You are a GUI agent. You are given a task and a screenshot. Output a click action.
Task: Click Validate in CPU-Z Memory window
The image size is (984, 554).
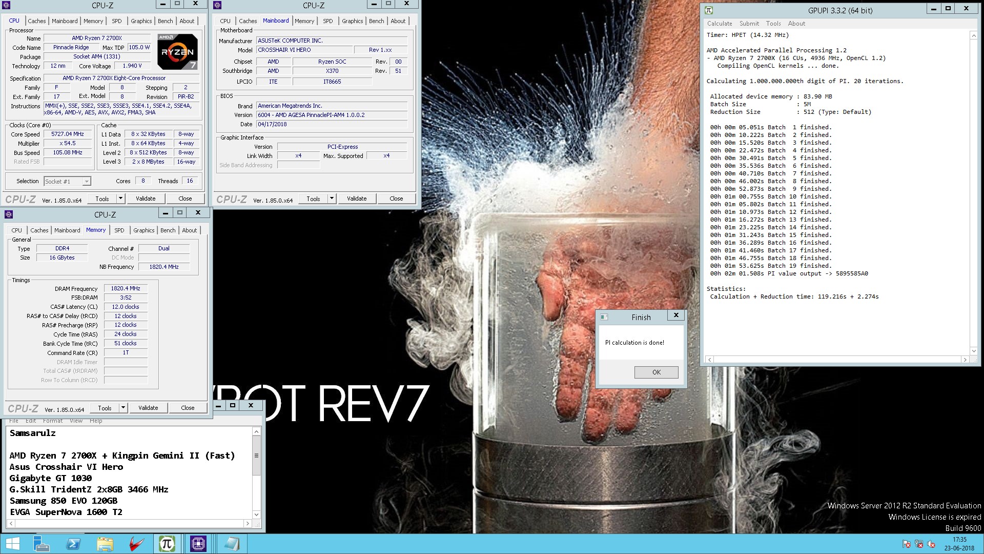[148, 408]
